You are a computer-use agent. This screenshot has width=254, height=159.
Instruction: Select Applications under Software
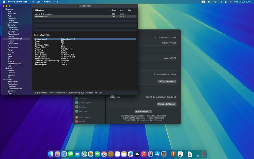point(13,84)
